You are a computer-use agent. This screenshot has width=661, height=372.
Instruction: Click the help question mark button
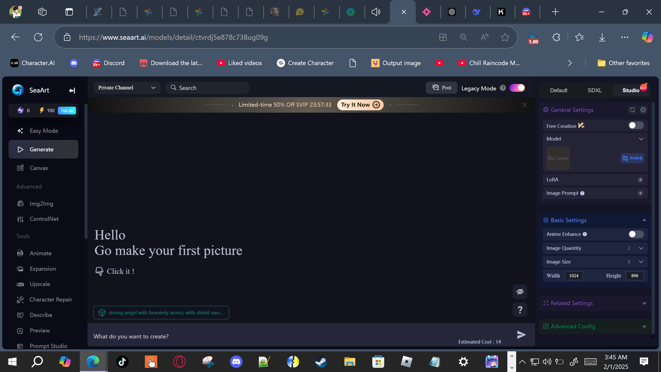coord(520,309)
